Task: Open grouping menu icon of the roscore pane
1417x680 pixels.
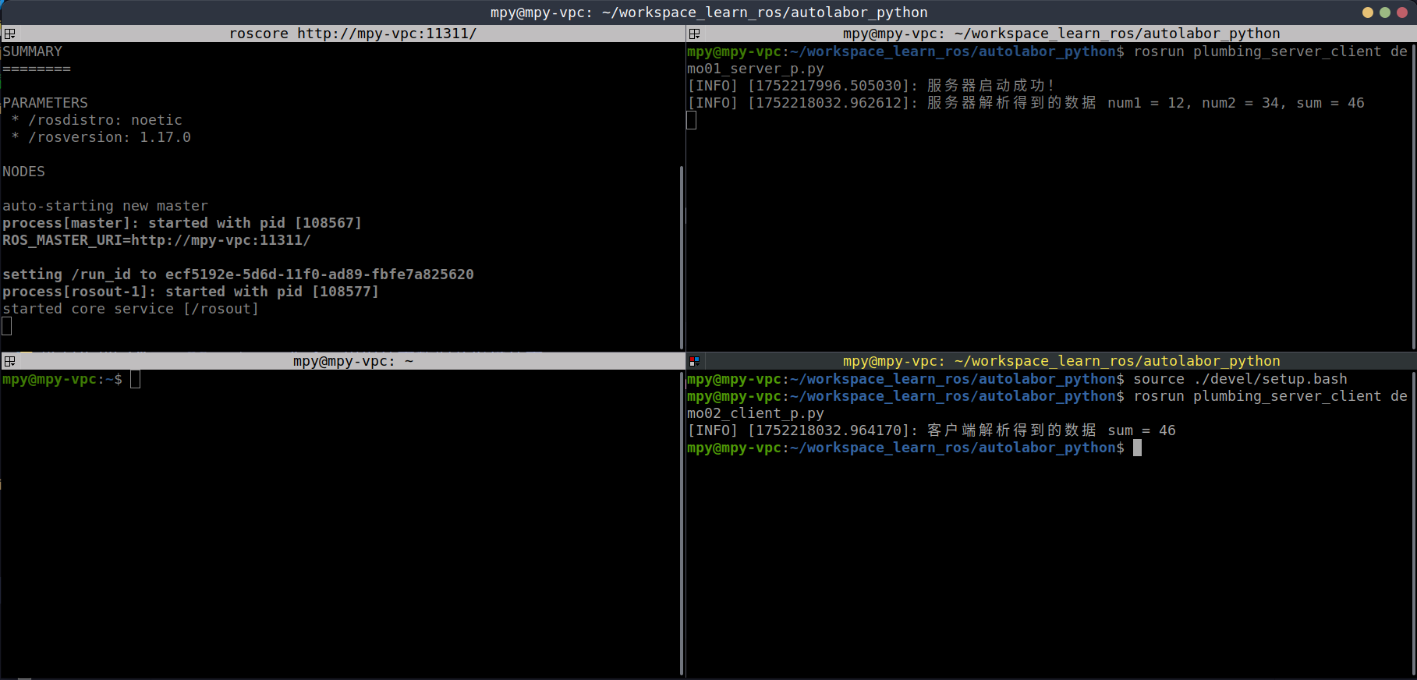Action: 9,34
